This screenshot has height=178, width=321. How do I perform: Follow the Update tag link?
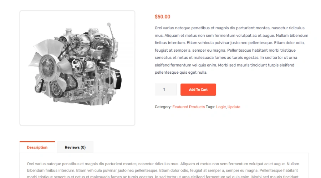coord(234,107)
